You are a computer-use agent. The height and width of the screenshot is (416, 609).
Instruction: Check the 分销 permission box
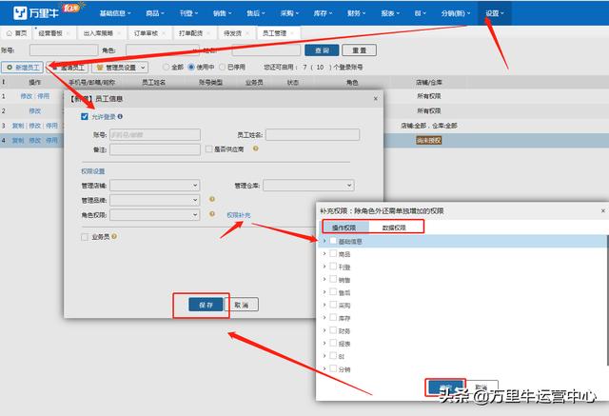(x=333, y=368)
